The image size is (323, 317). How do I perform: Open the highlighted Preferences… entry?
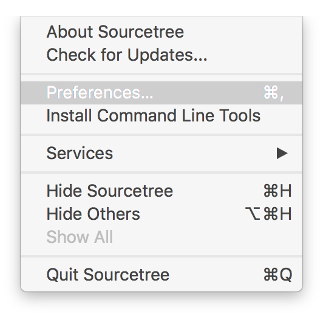coord(161,93)
